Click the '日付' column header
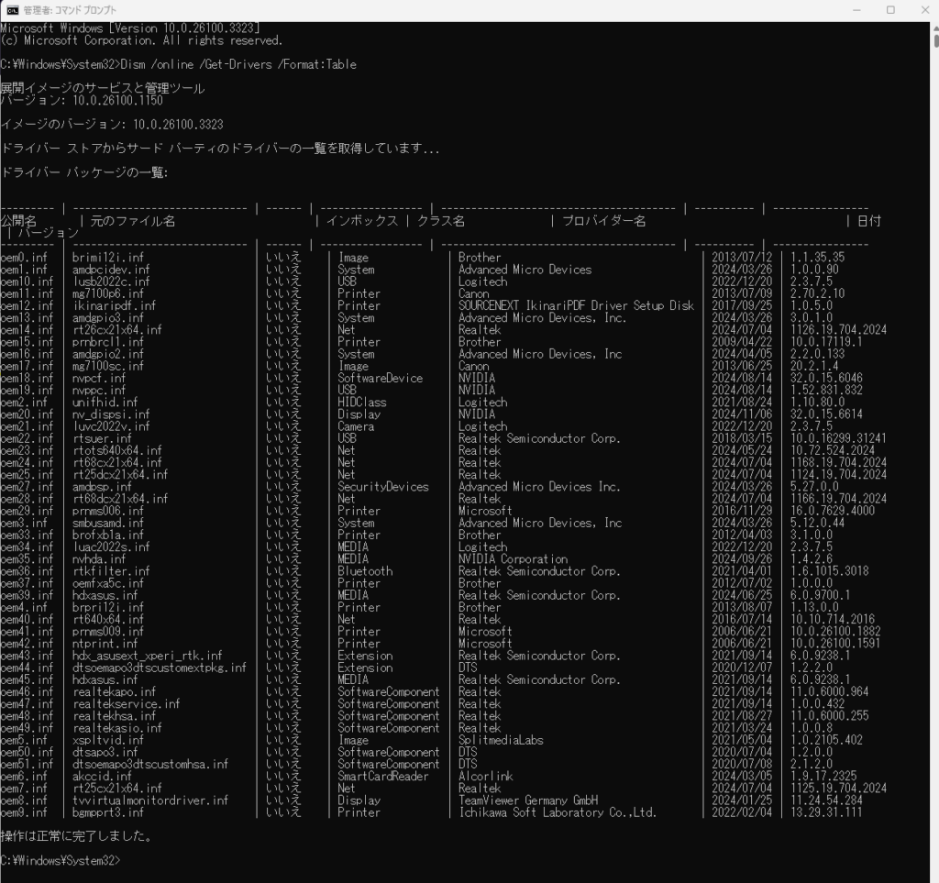Viewport: 939px width, 883px height. click(x=869, y=221)
